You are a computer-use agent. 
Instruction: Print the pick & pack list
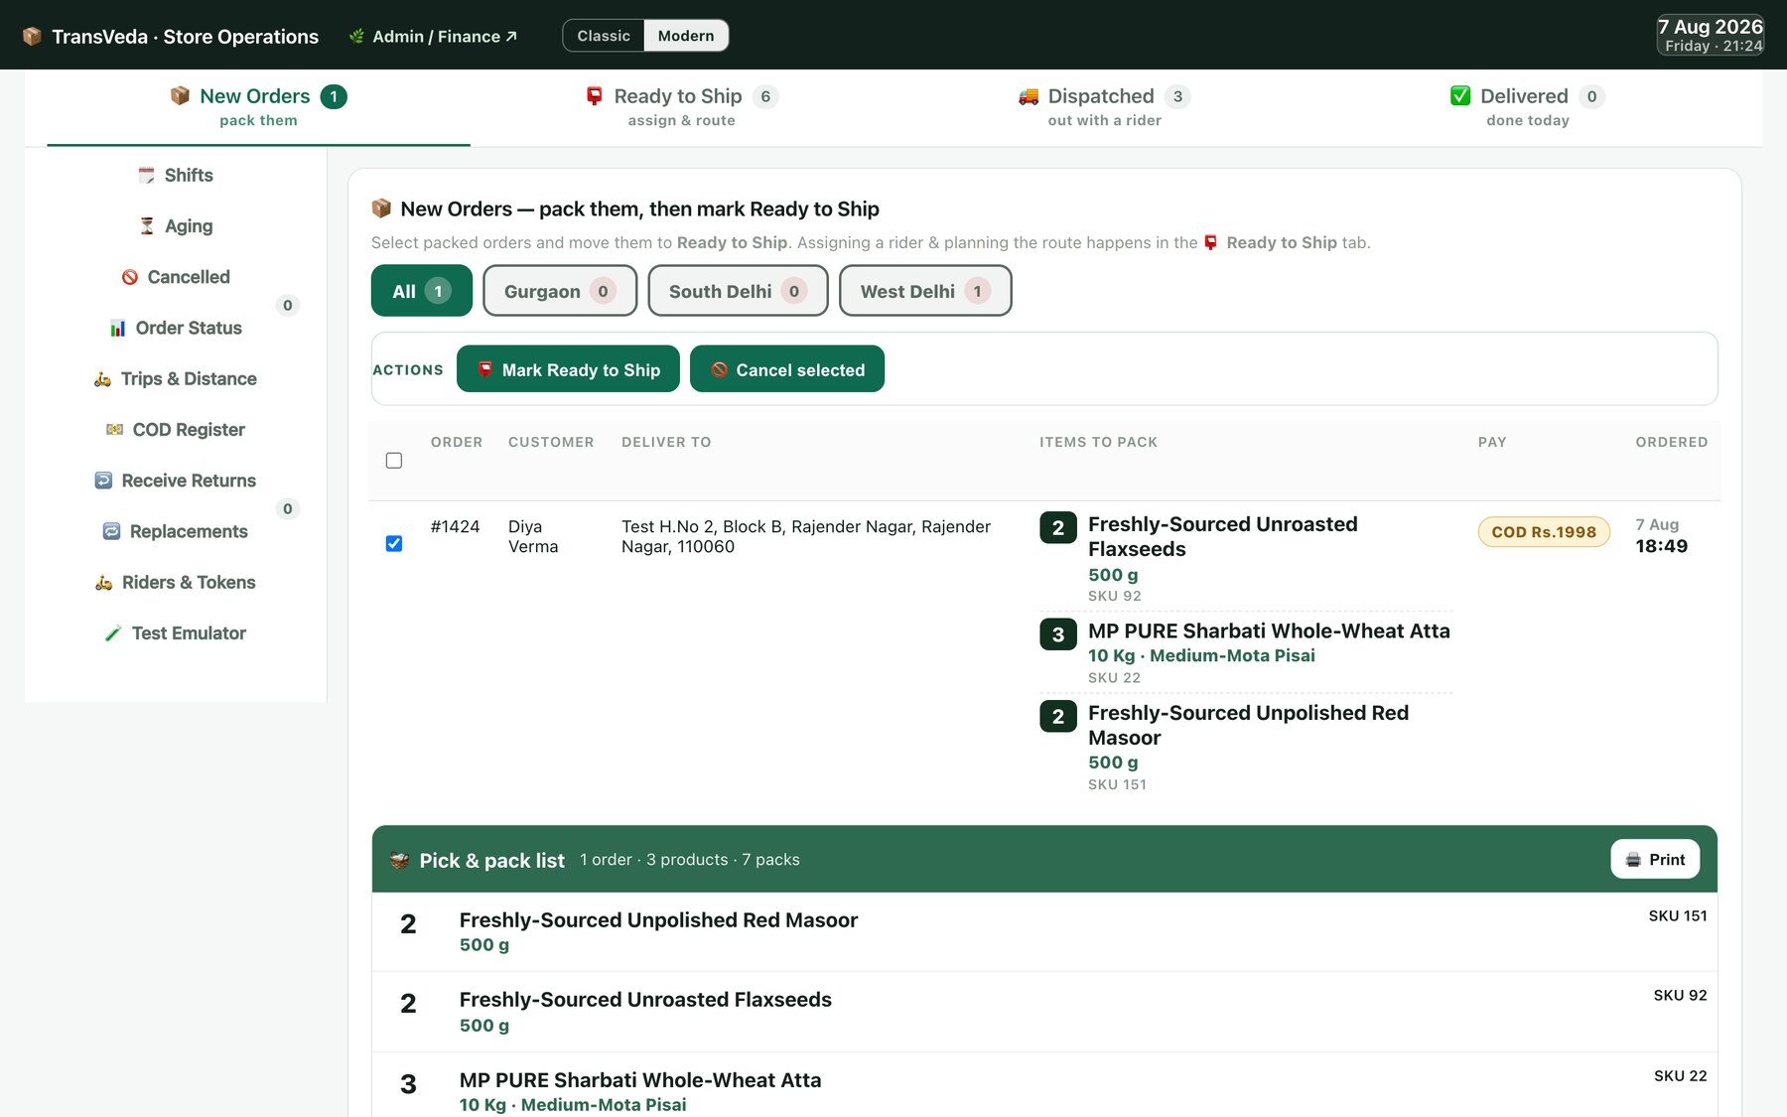coord(1655,860)
